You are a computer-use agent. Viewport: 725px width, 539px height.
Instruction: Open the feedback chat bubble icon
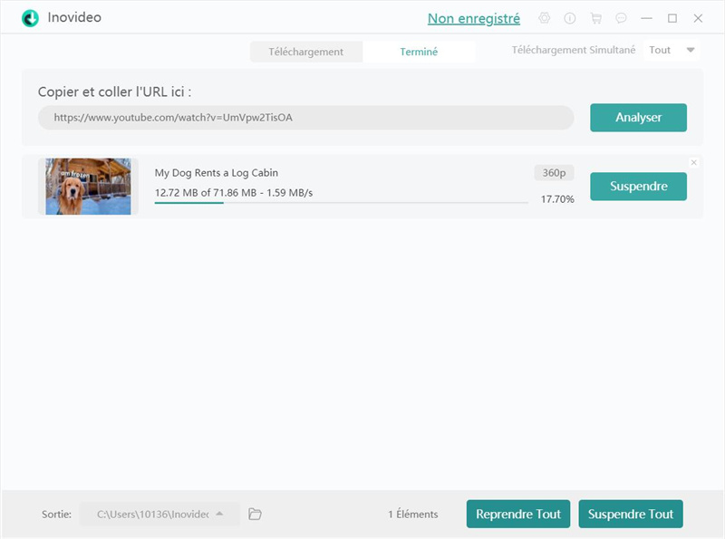(621, 18)
